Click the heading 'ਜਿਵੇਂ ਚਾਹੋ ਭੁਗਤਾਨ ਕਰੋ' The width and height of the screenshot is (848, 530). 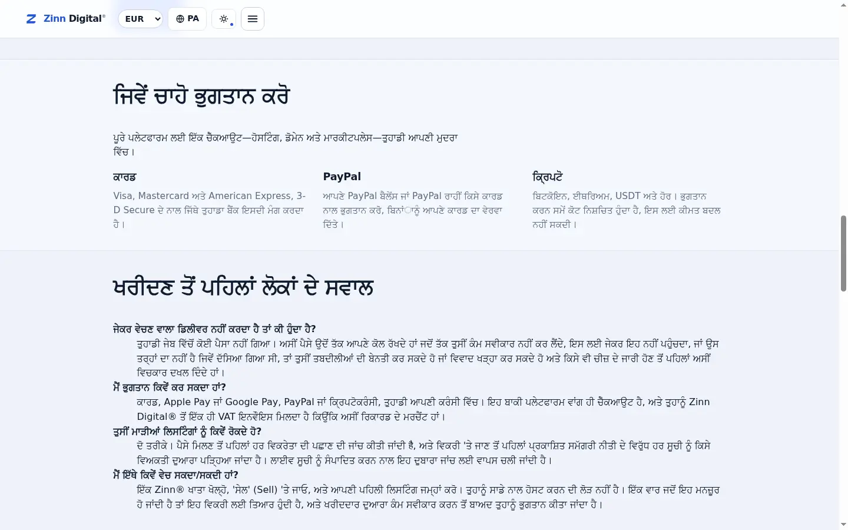201,96
